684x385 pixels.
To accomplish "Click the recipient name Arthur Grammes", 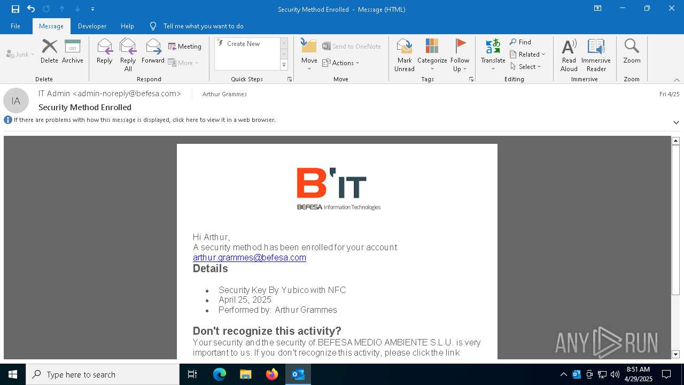I will (x=224, y=94).
